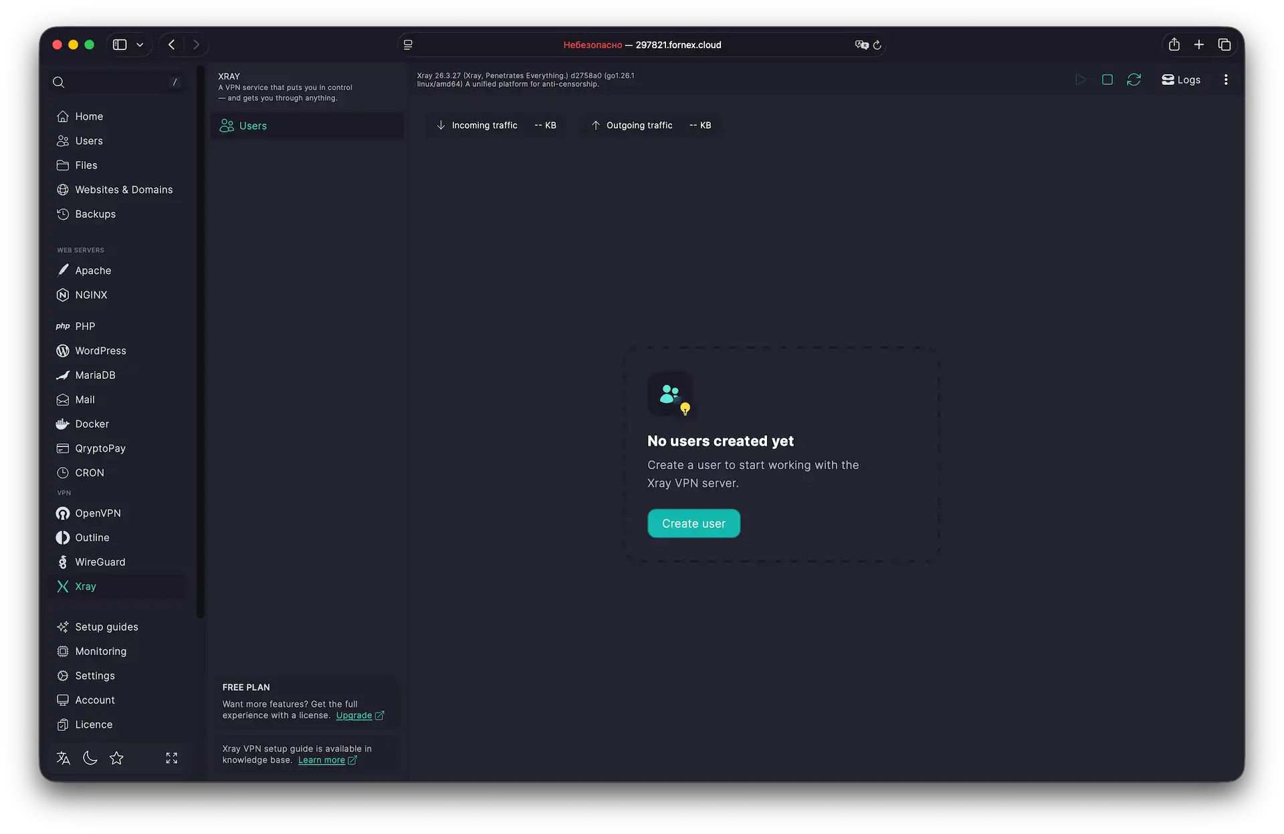Open the Safari page settings menu in address bar
Screen dimensions: 1284x834
(x=408, y=45)
